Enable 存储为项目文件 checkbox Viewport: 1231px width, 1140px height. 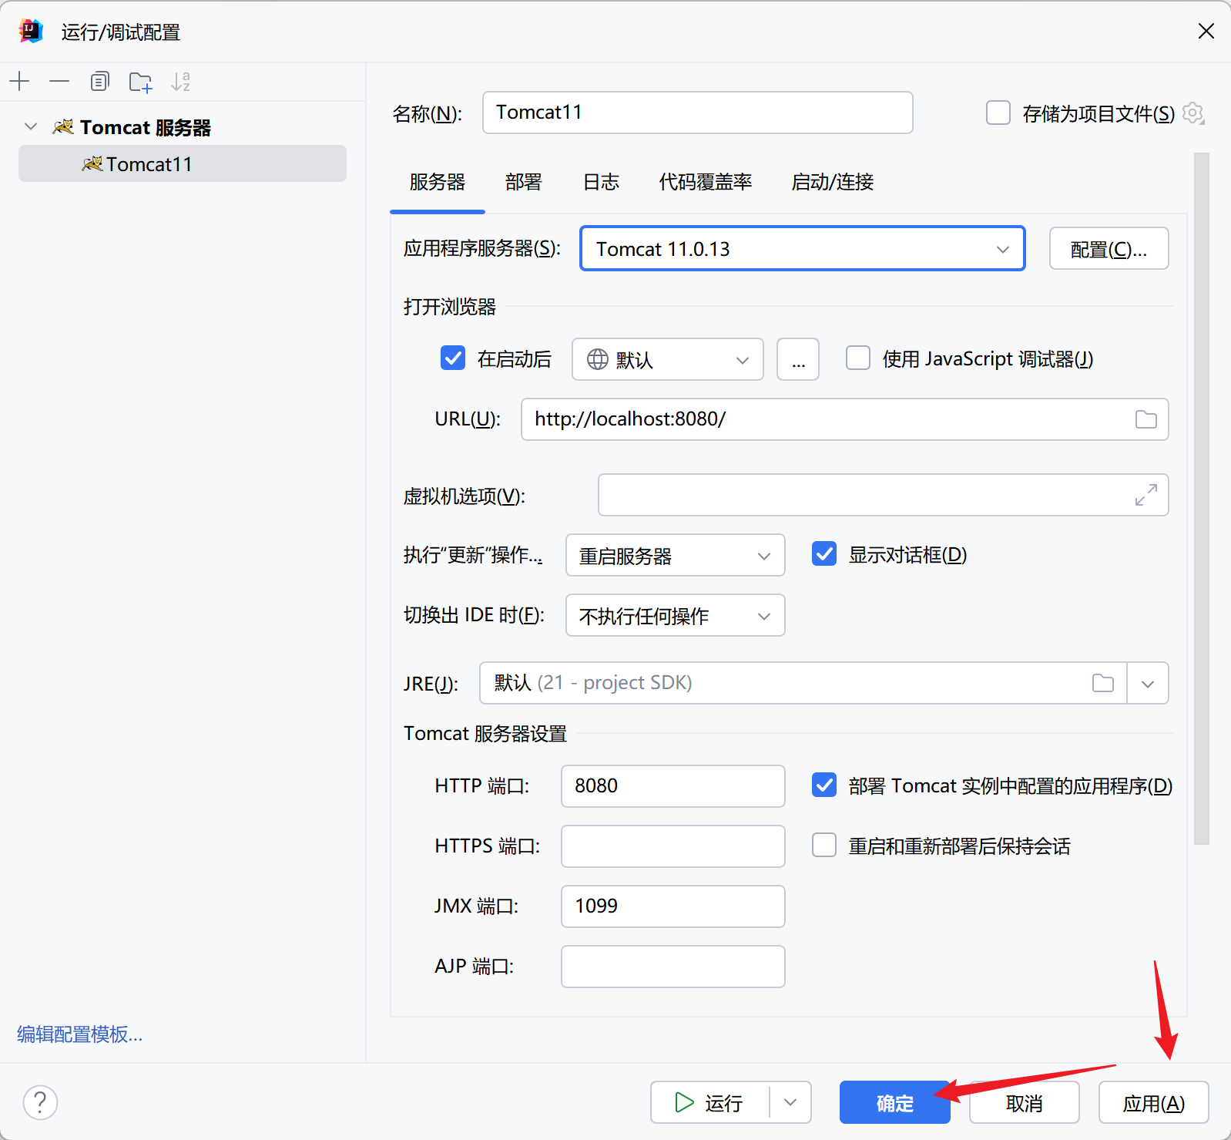998,113
